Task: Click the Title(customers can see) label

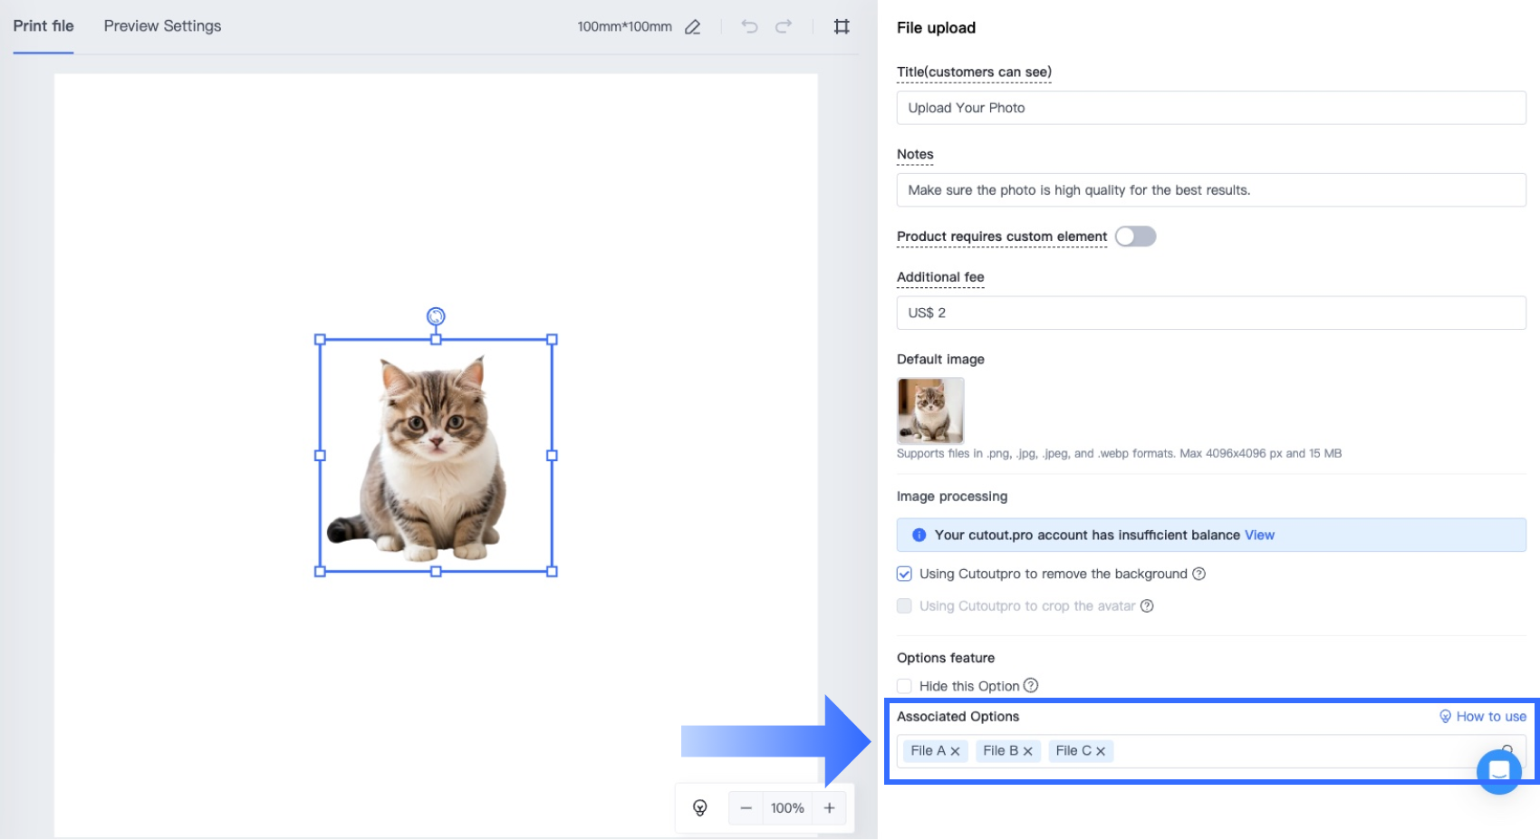Action: coord(974,72)
